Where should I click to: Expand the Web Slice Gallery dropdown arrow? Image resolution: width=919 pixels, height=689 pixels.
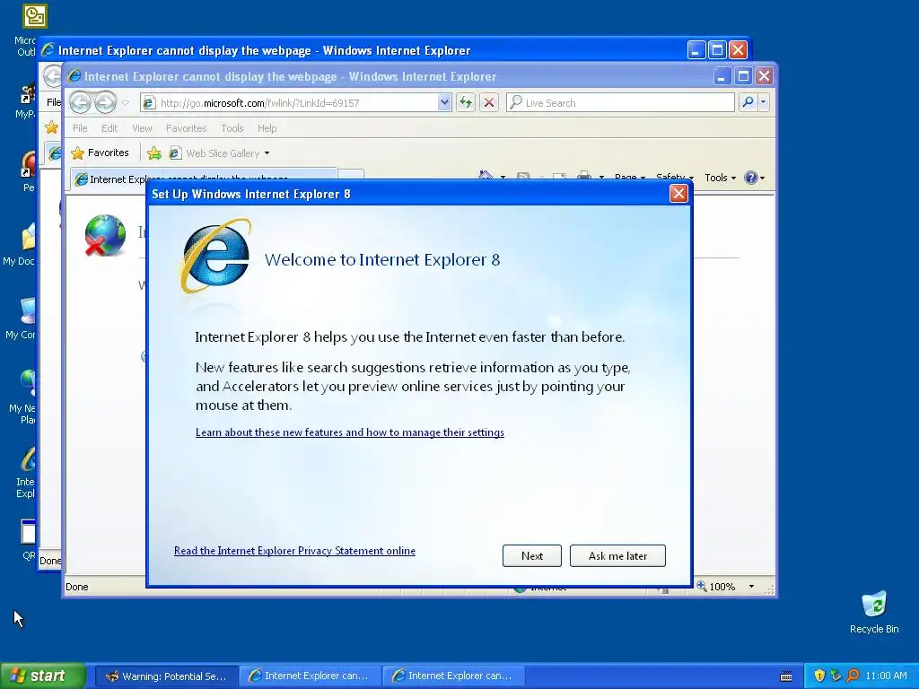267,153
